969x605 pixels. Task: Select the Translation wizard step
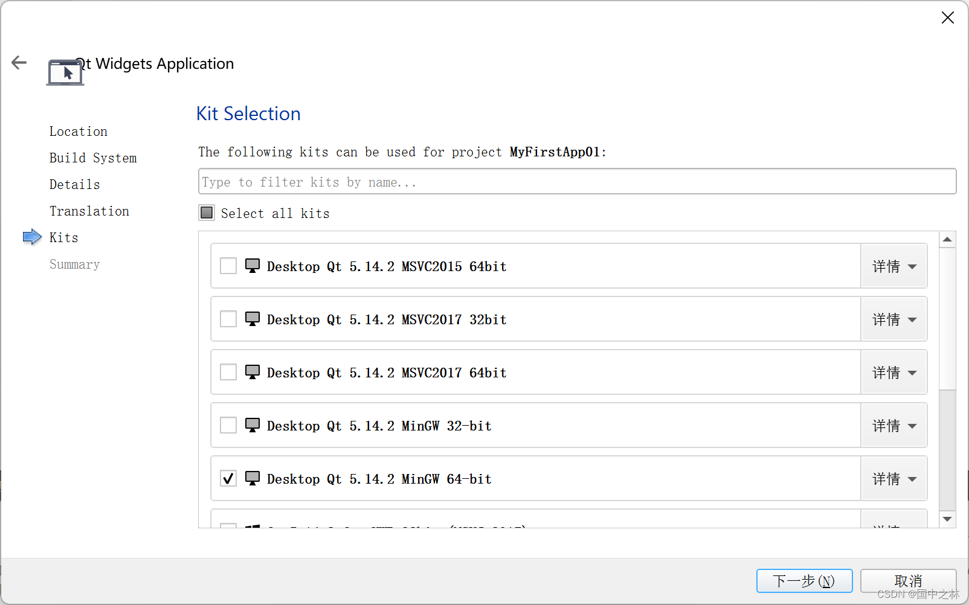tap(89, 211)
